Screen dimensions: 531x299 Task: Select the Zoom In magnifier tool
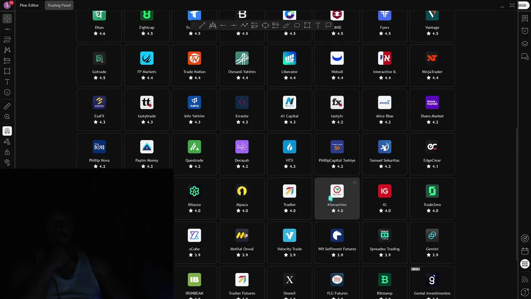(x=7, y=117)
